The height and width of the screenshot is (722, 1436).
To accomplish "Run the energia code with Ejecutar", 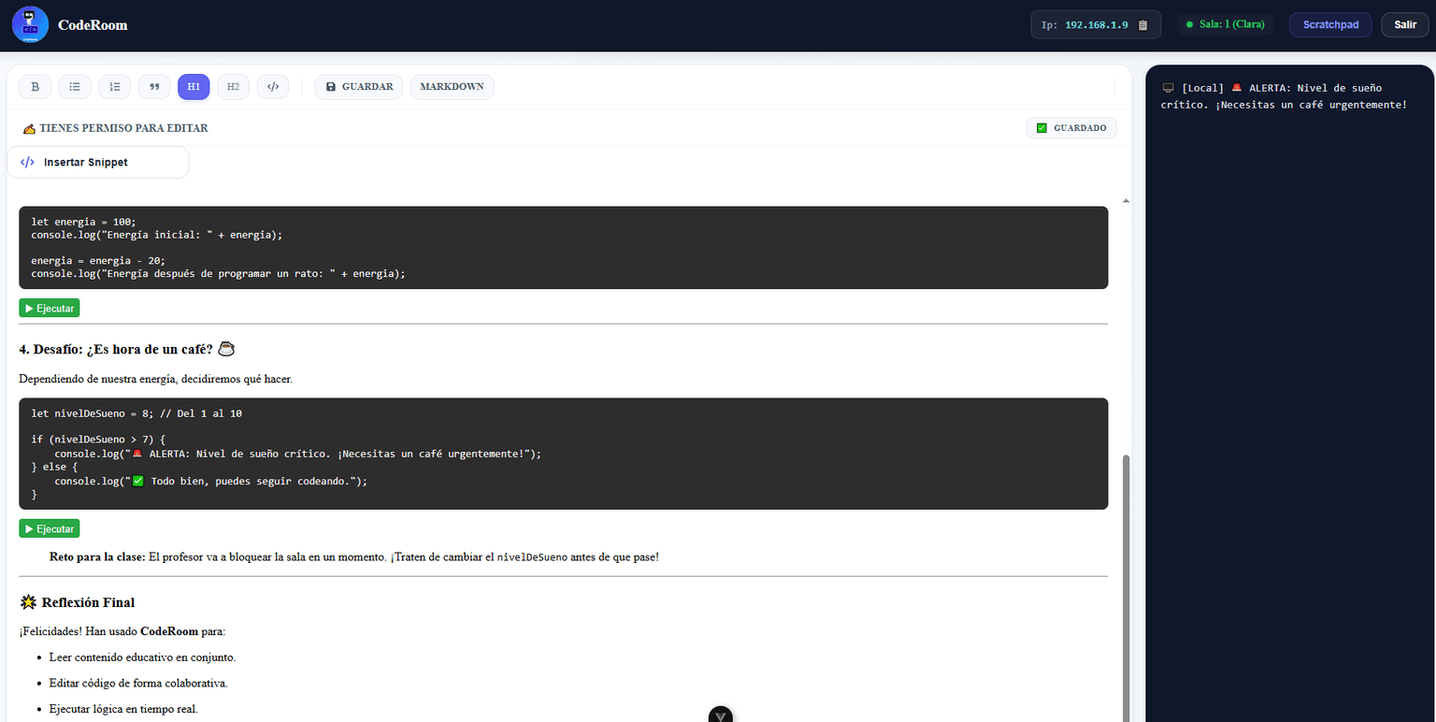I will (x=49, y=307).
